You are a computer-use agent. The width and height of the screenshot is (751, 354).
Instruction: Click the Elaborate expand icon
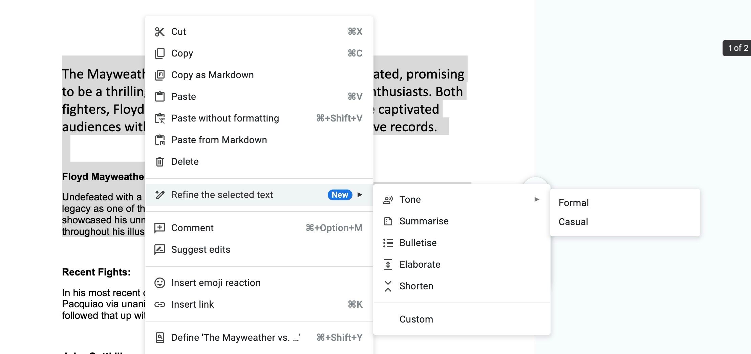[388, 265]
